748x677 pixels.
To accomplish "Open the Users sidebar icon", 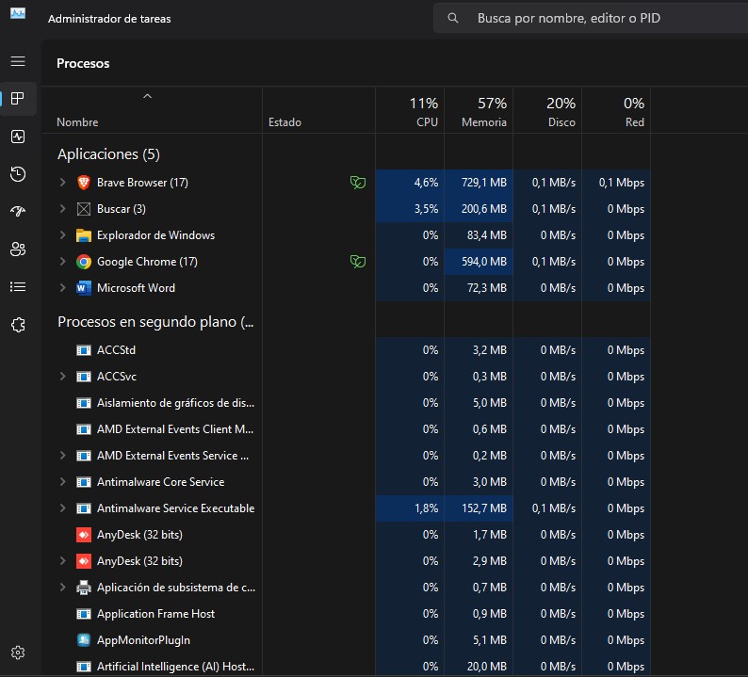I will pyautogui.click(x=18, y=249).
